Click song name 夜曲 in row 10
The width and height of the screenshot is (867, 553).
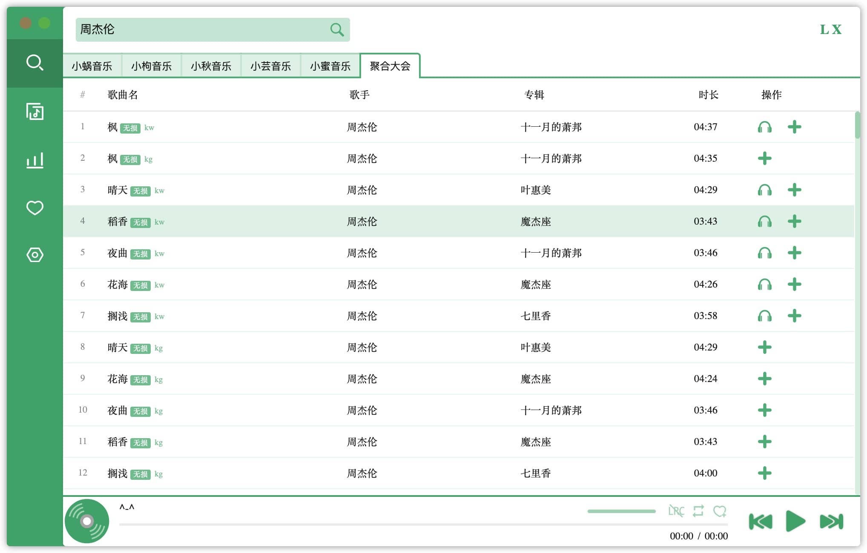tap(118, 410)
